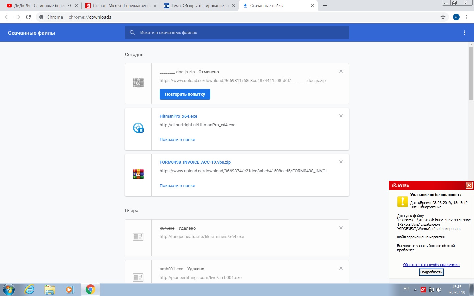Viewport: 474px width, 296px height.
Task: Open the HitmanPro_x64.exe download link
Action: (x=178, y=116)
